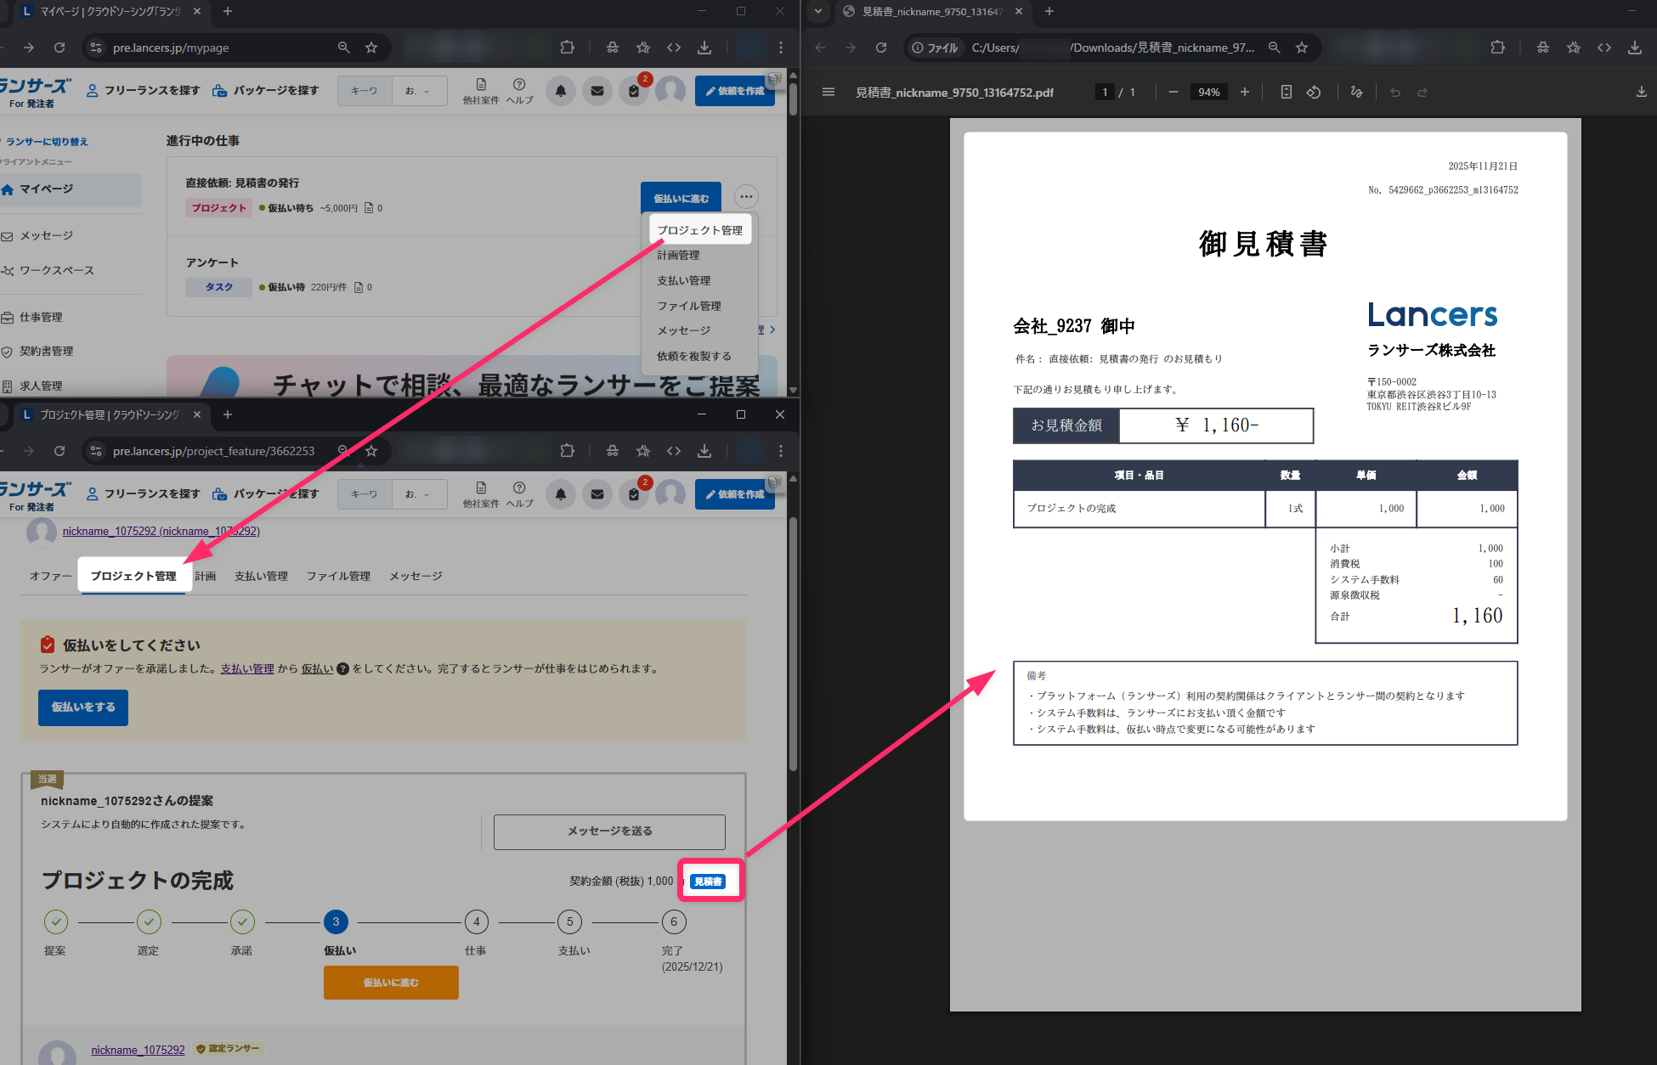Click 仮払いに進む button in mypage window
This screenshot has height=1065, width=1657.
click(681, 198)
